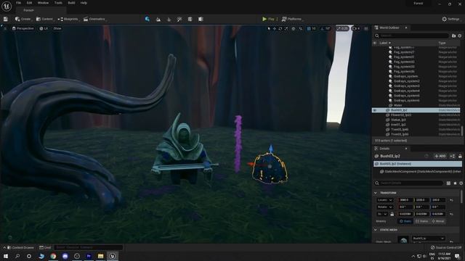The height and width of the screenshot is (261, 465).
Task: Switch to Mesh Paint mode icon
Action: click(x=179, y=19)
